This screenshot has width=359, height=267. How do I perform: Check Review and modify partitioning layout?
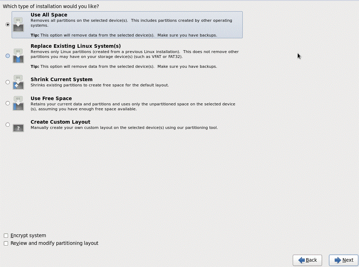click(x=6, y=243)
